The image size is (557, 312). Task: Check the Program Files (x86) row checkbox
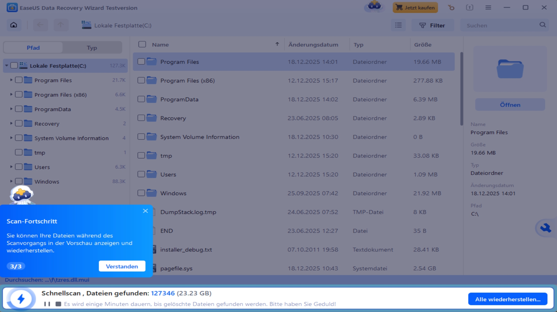(x=141, y=80)
